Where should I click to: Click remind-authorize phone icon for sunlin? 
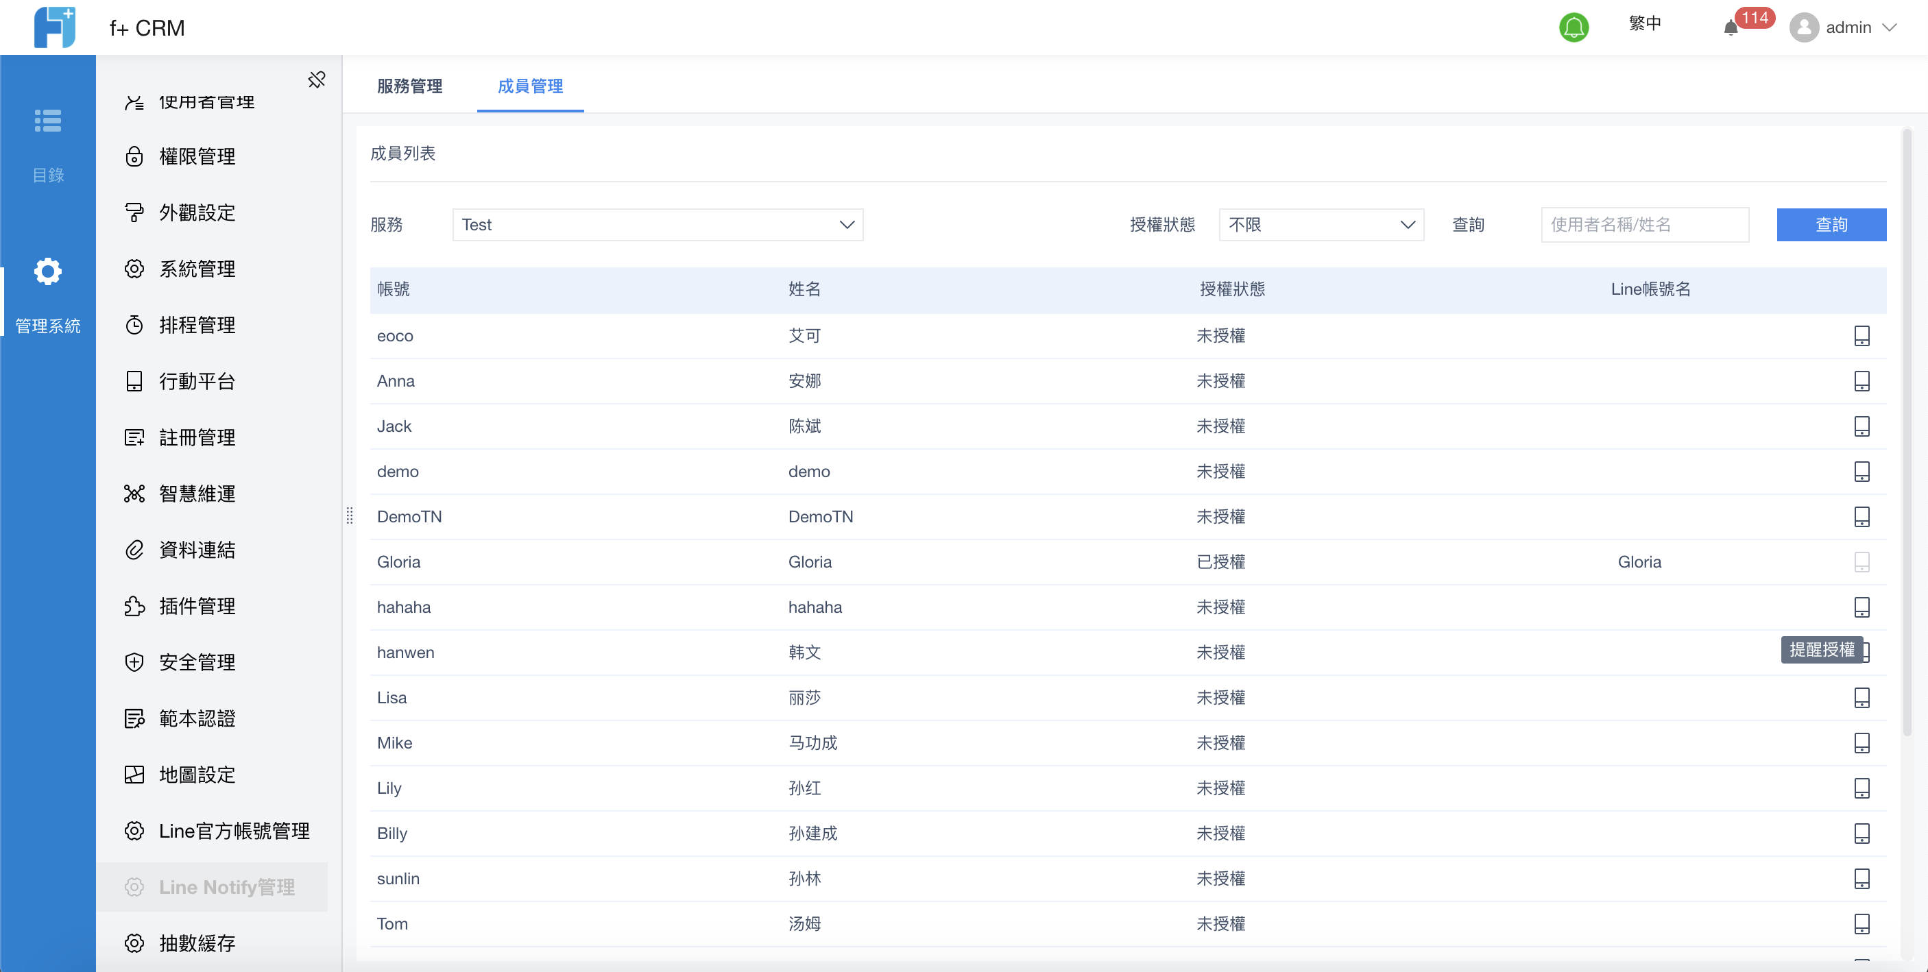pos(1861,879)
